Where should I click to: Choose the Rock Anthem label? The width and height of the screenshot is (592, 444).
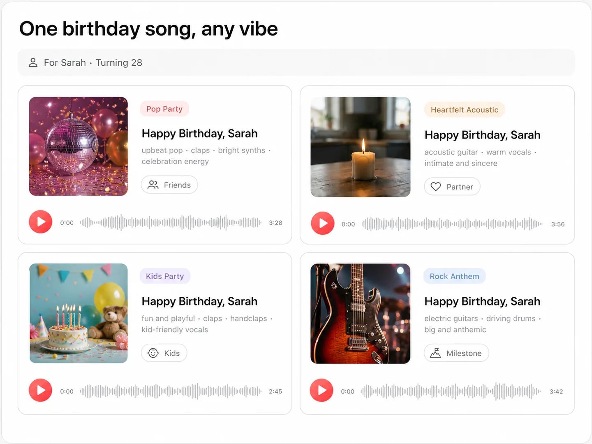coord(455,276)
